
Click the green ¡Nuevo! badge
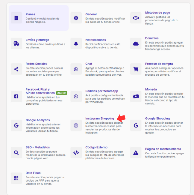62,93
